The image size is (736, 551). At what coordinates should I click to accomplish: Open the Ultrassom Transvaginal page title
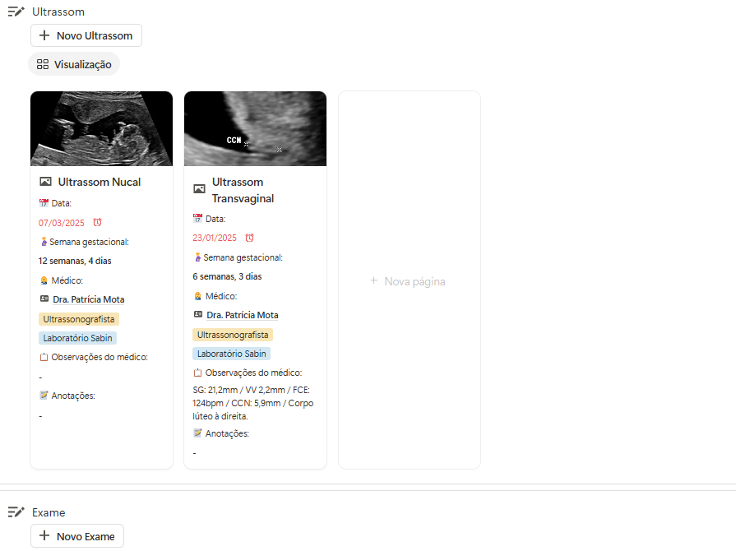pyautogui.click(x=243, y=190)
